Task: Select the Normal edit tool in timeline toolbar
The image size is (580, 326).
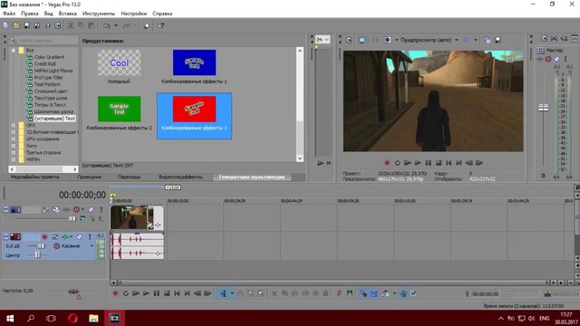Action: (x=224, y=293)
